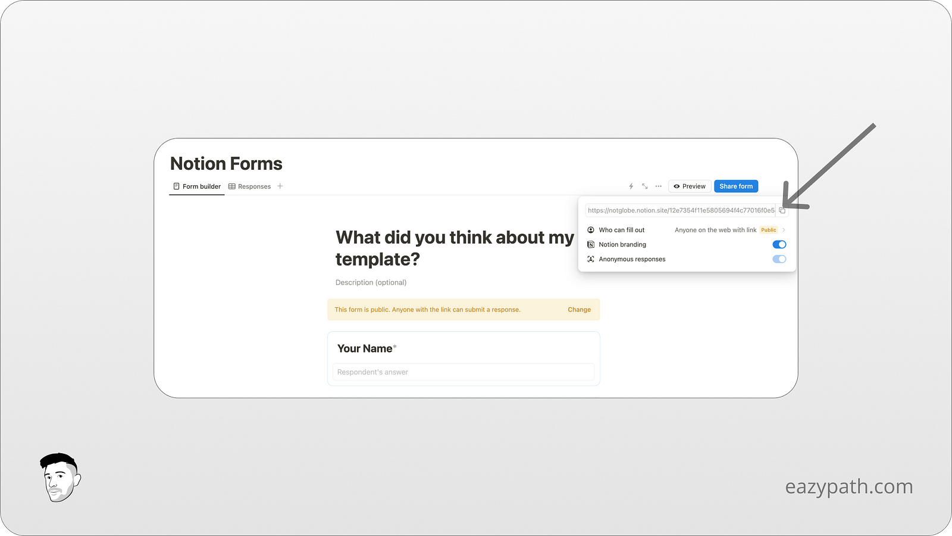Click the Who can fill out person icon
Image resolution: width=952 pixels, height=536 pixels.
590,230
